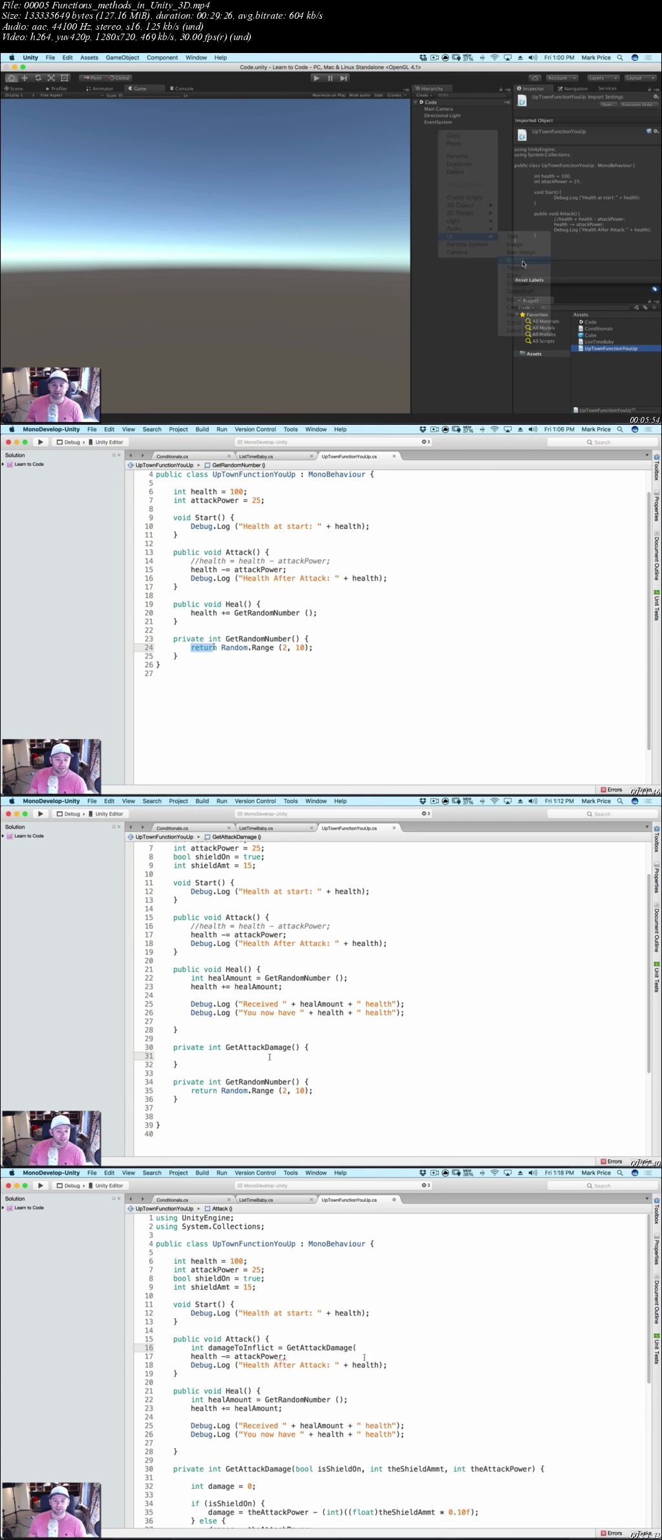The image size is (662, 1540).
Task: Click Unity's Step frame button
Action: point(344,78)
